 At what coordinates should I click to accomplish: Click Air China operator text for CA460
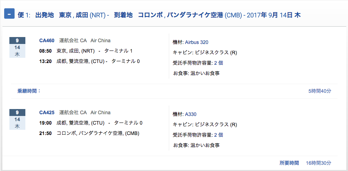pos(100,40)
